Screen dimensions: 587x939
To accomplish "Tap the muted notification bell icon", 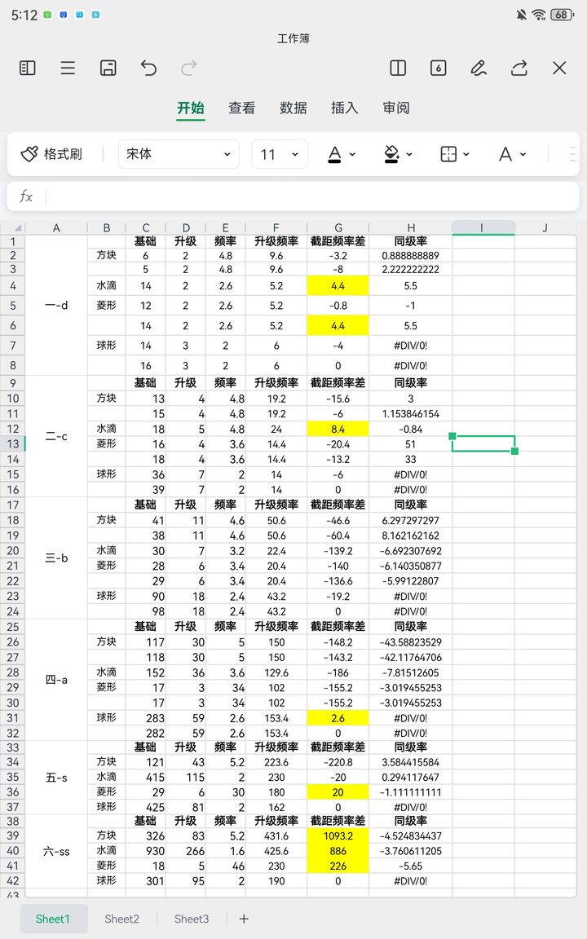I will pos(521,15).
